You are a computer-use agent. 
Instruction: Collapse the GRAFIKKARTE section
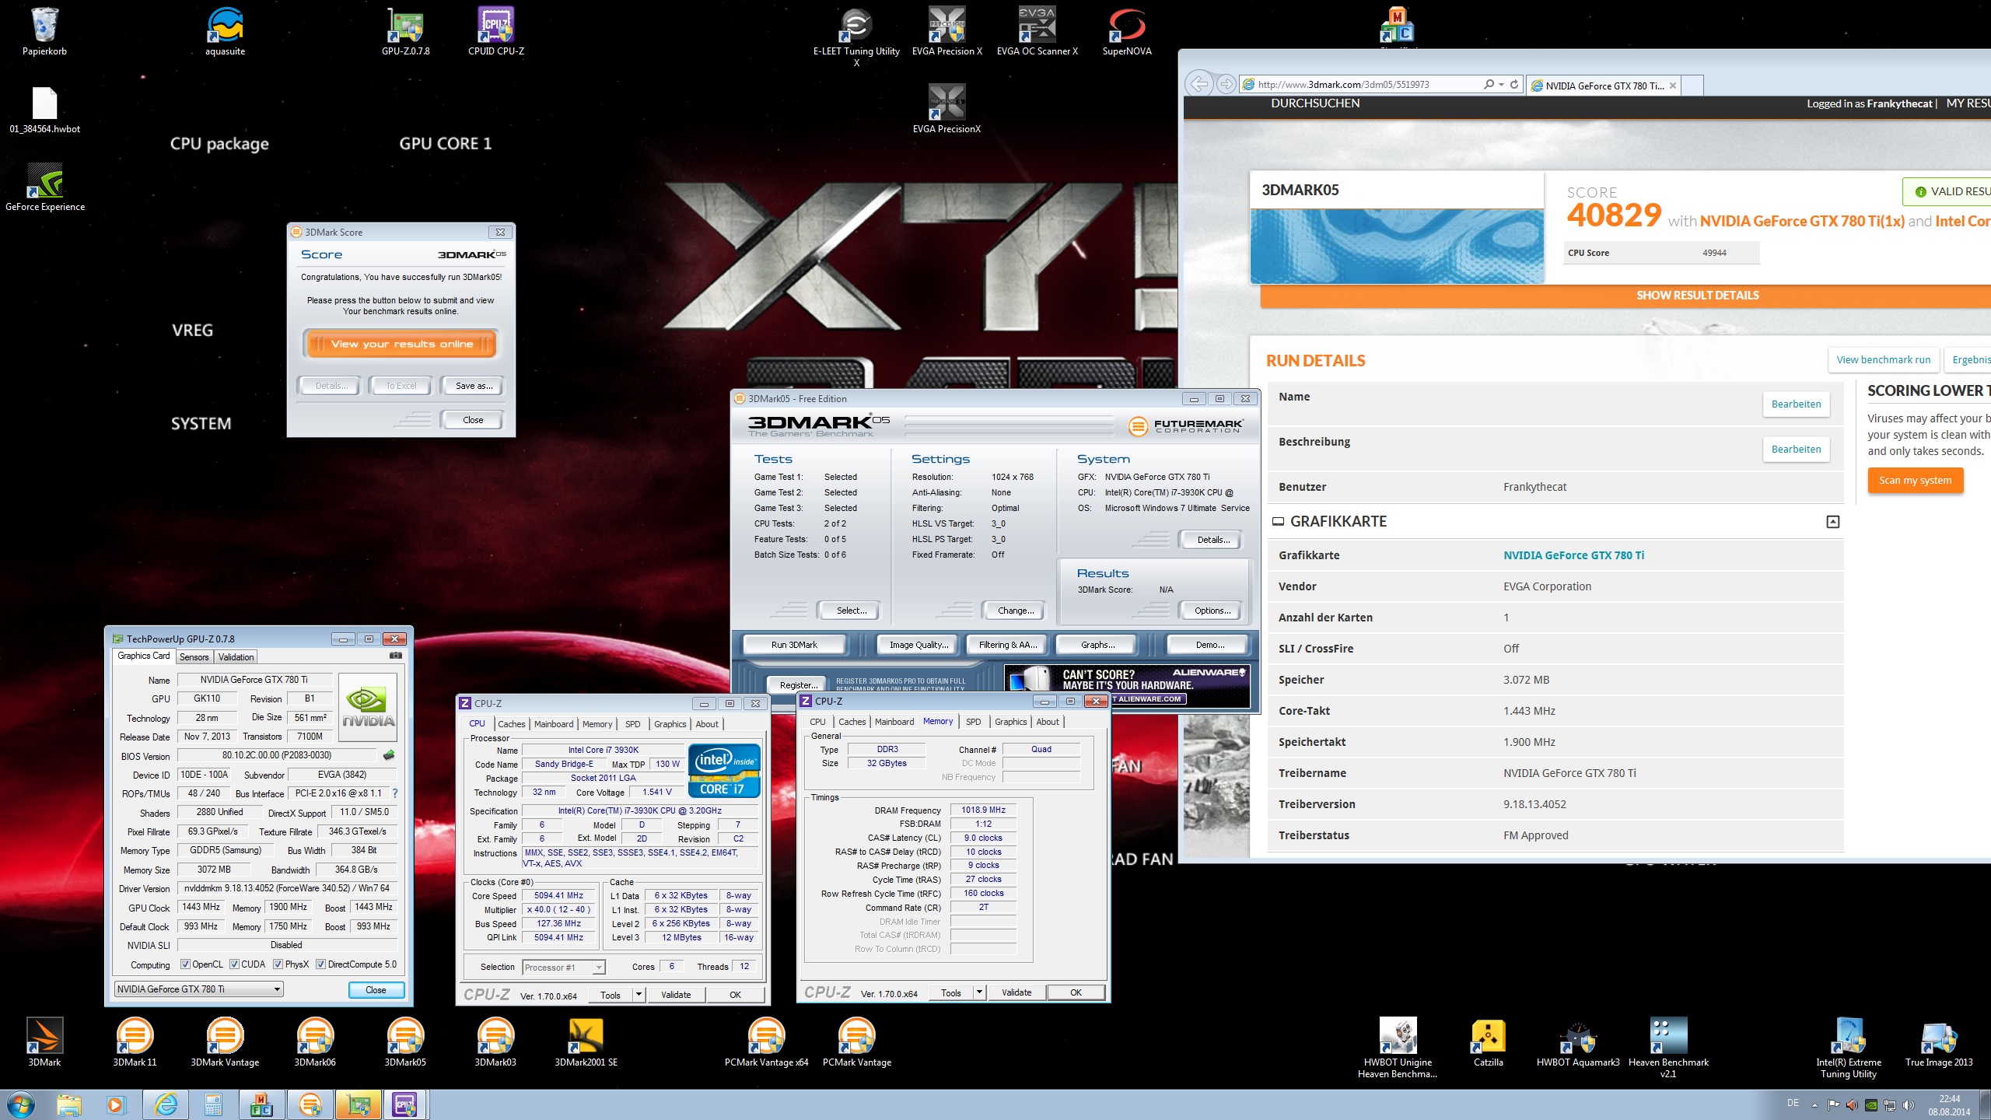1833,522
